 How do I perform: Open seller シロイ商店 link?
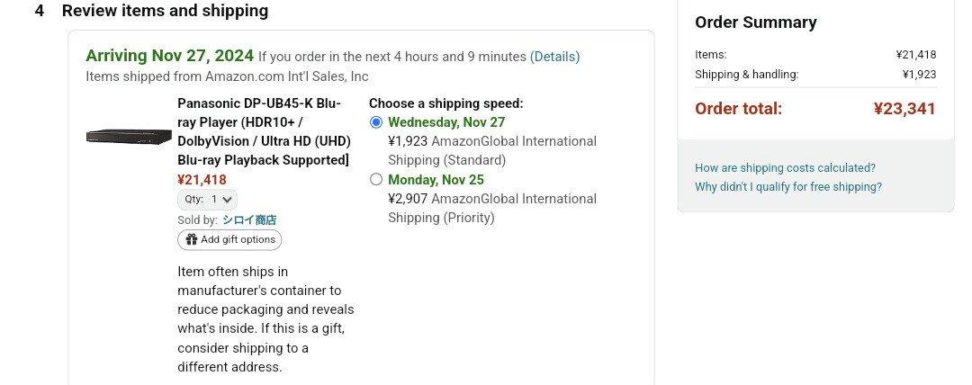pos(249,219)
